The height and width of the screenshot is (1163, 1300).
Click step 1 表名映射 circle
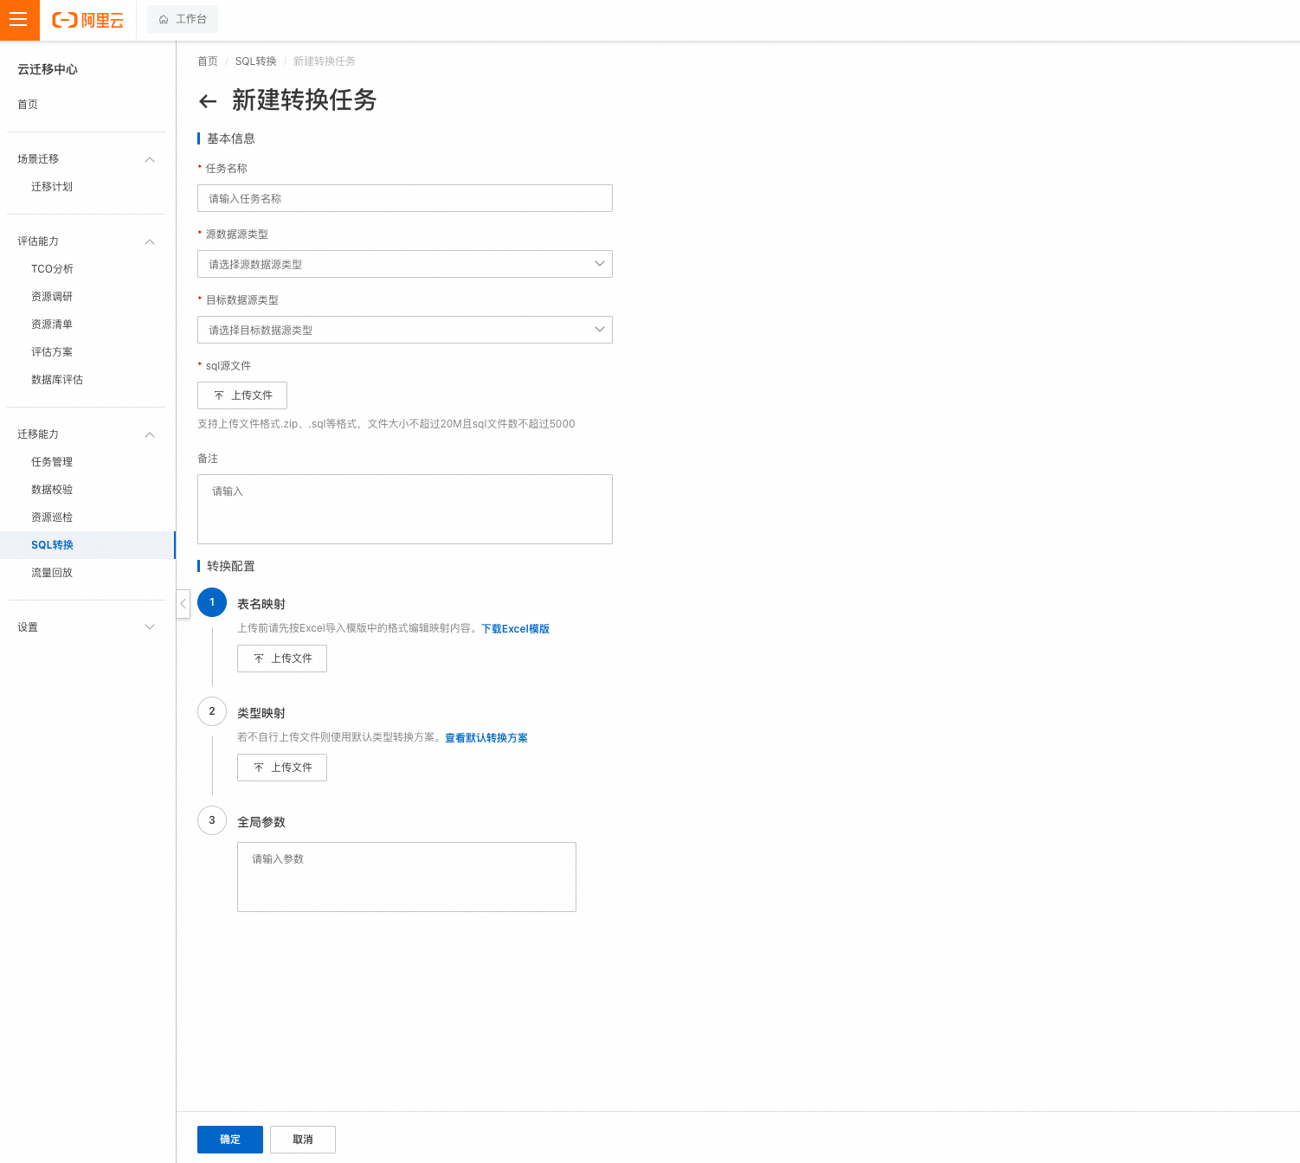pyautogui.click(x=212, y=602)
